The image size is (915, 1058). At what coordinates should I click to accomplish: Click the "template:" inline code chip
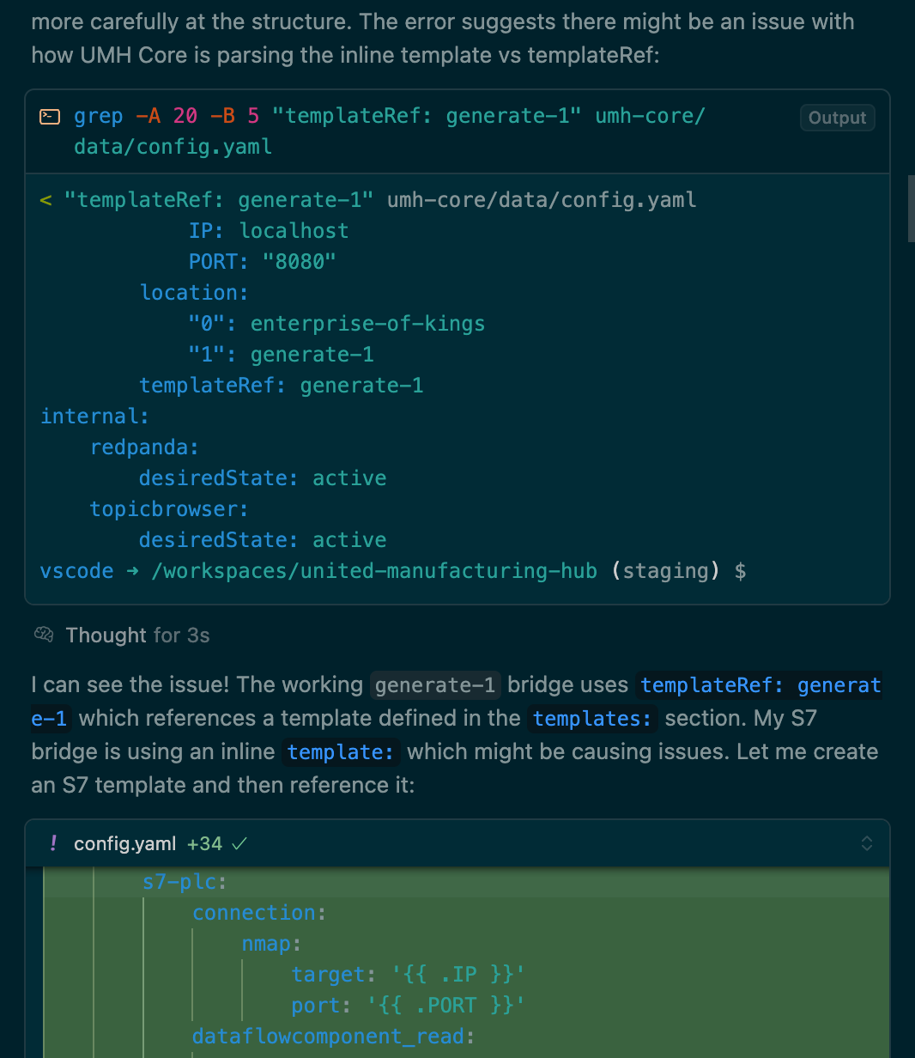pyautogui.click(x=341, y=751)
